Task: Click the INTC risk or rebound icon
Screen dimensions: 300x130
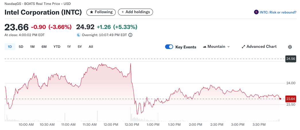Action: pos(256,12)
